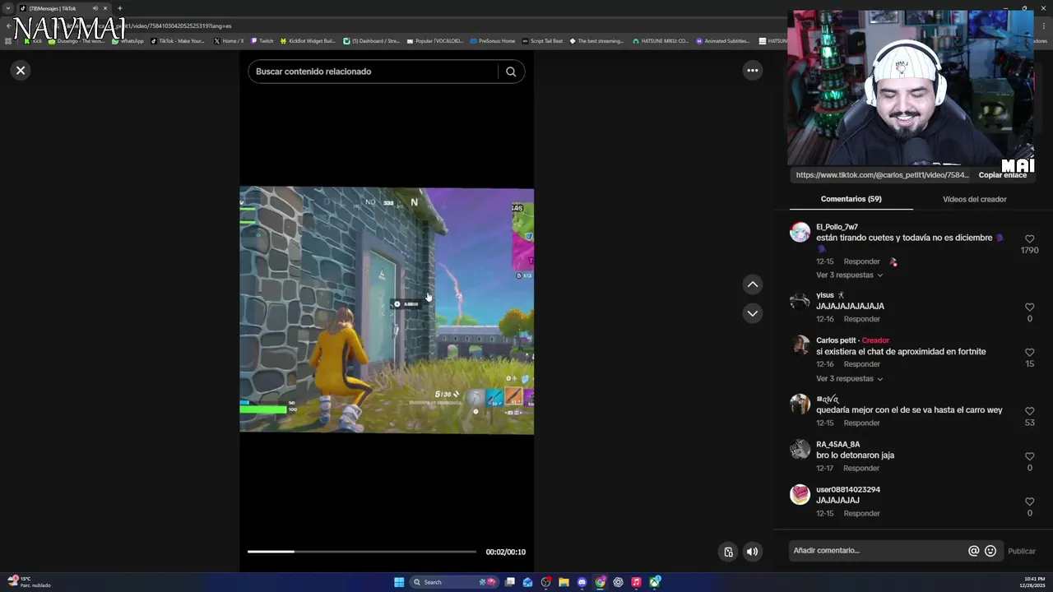1053x592 pixels.
Task: Open the 'The best streaming...' bookmark
Action: (x=596, y=41)
